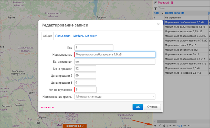The width and height of the screenshot is (210, 128).
Task: Select Моршинська негазована 0,5 х12 row
Action: 186,73
